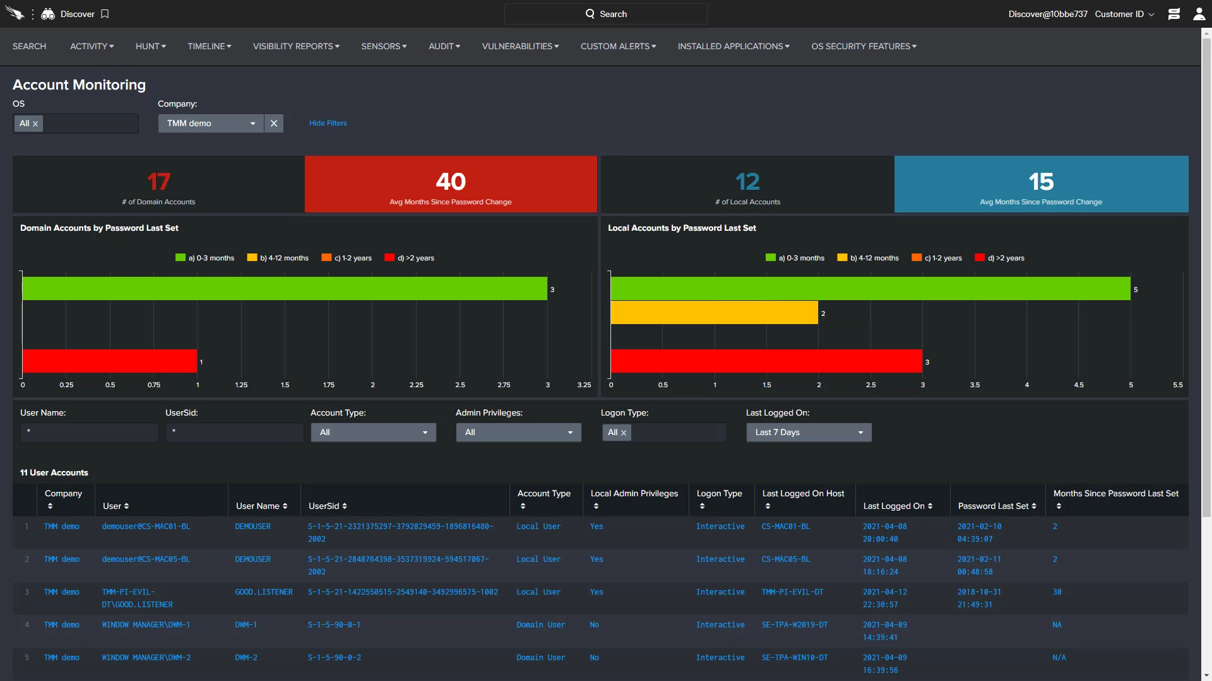The height and width of the screenshot is (681, 1212).
Task: Sort table by Account Type column
Action: 523,506
